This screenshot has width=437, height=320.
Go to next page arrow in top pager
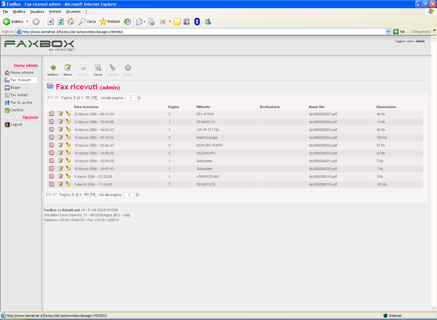coord(88,98)
